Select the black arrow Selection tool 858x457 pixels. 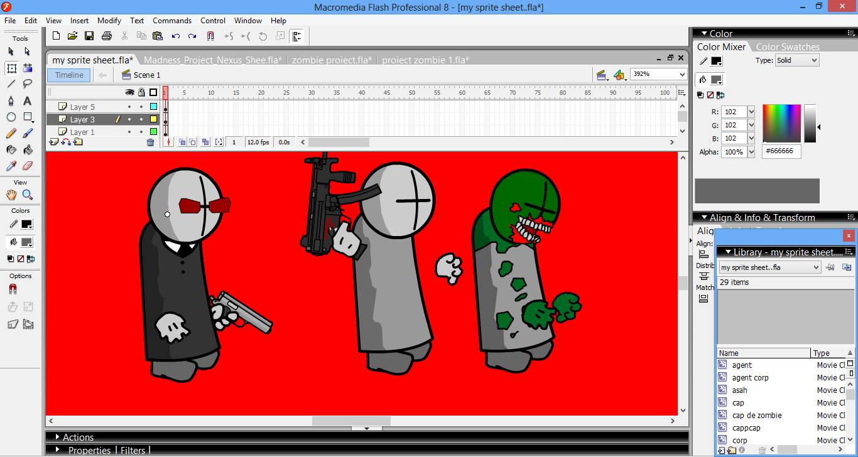(x=11, y=51)
